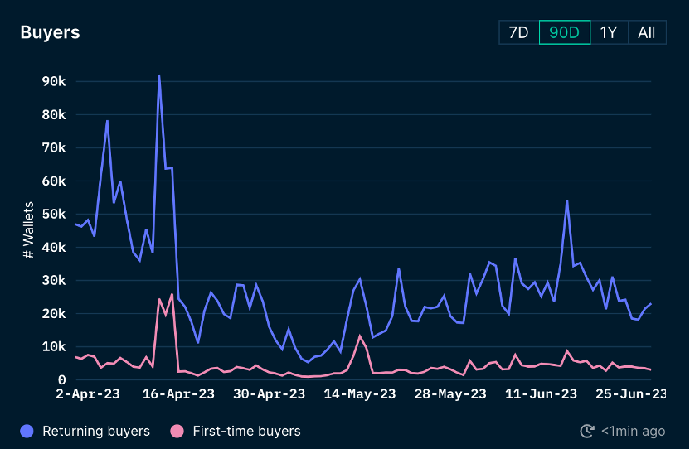Choose the 1Y time range

click(609, 32)
